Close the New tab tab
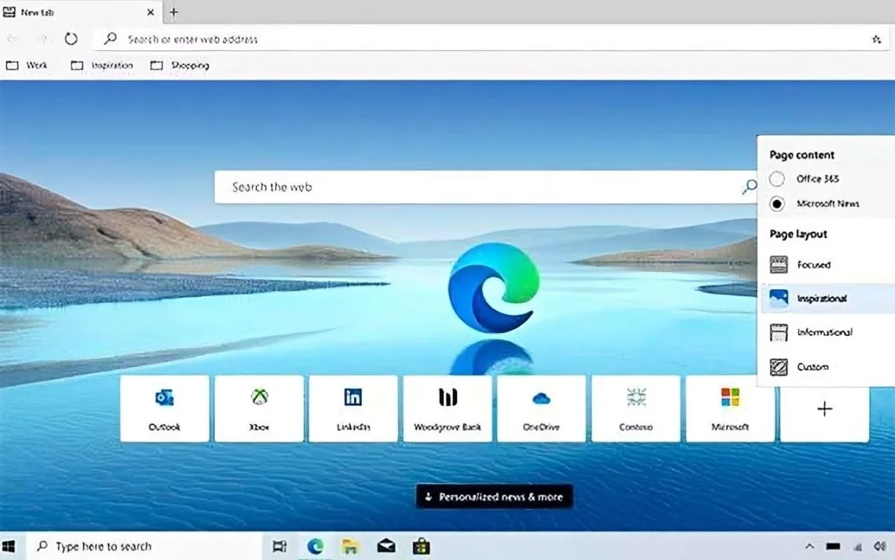Screen dimensions: 895x560 (x=151, y=12)
